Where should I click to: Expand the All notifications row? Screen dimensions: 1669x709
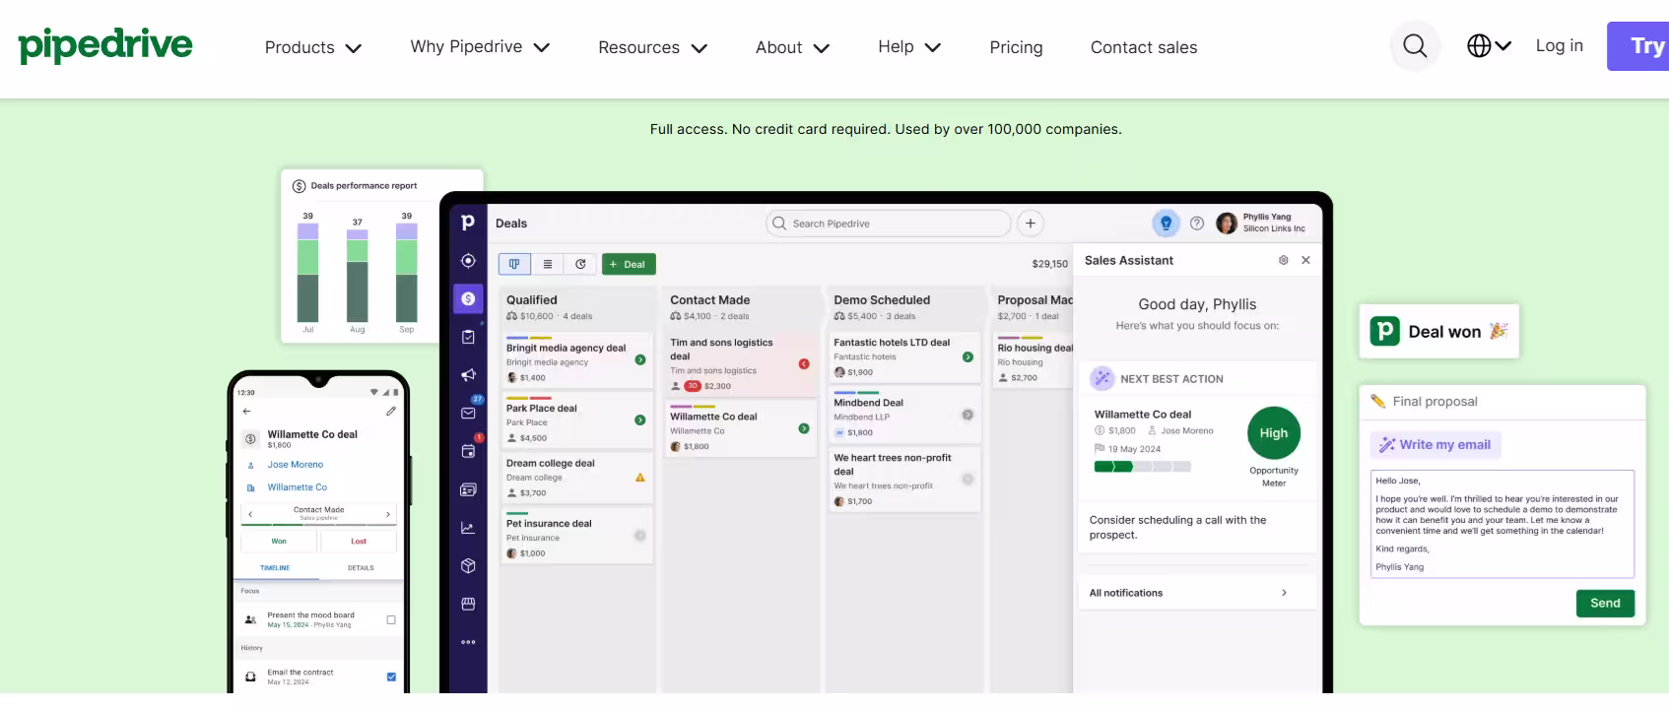tap(1197, 593)
